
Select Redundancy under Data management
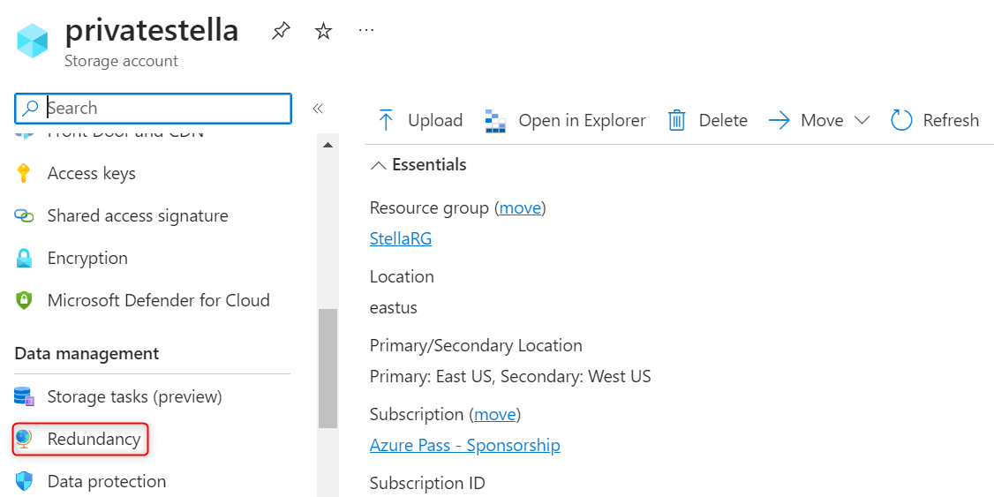pos(94,439)
